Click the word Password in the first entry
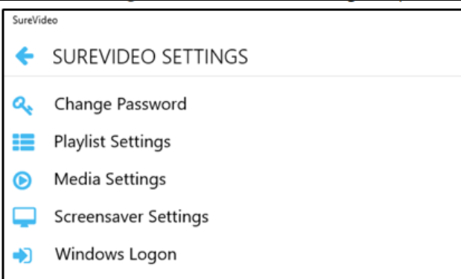Image resolution: width=461 pixels, height=279 pixels. pyautogui.click(x=152, y=104)
